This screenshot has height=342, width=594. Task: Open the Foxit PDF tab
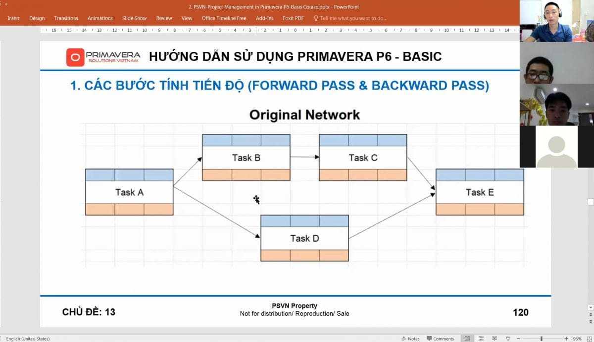293,18
